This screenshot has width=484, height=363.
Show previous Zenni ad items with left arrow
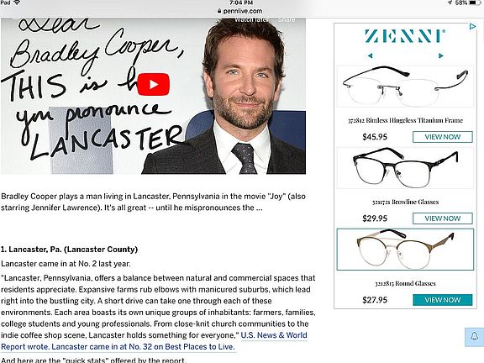(370, 55)
